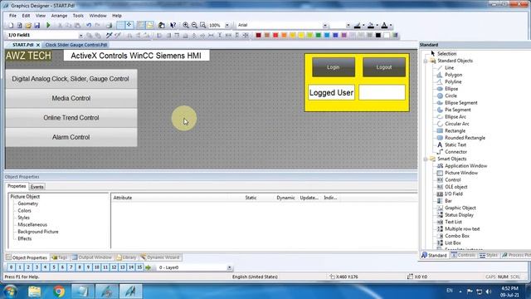Collapse the Smart Objects tree node
The width and height of the screenshot is (531, 299).
(426, 159)
